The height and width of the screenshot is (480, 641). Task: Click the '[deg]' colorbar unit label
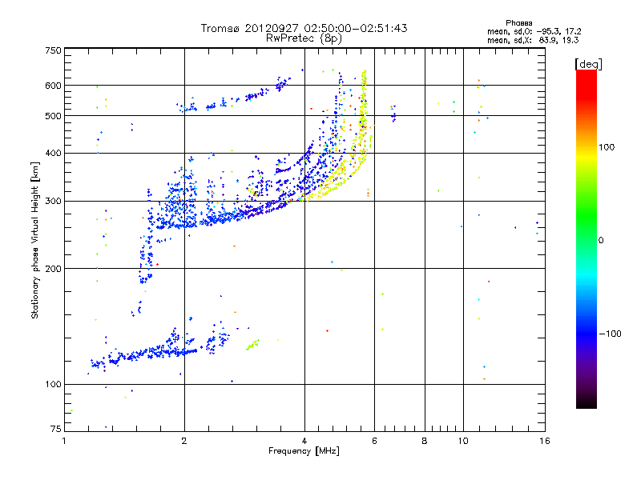click(x=588, y=64)
